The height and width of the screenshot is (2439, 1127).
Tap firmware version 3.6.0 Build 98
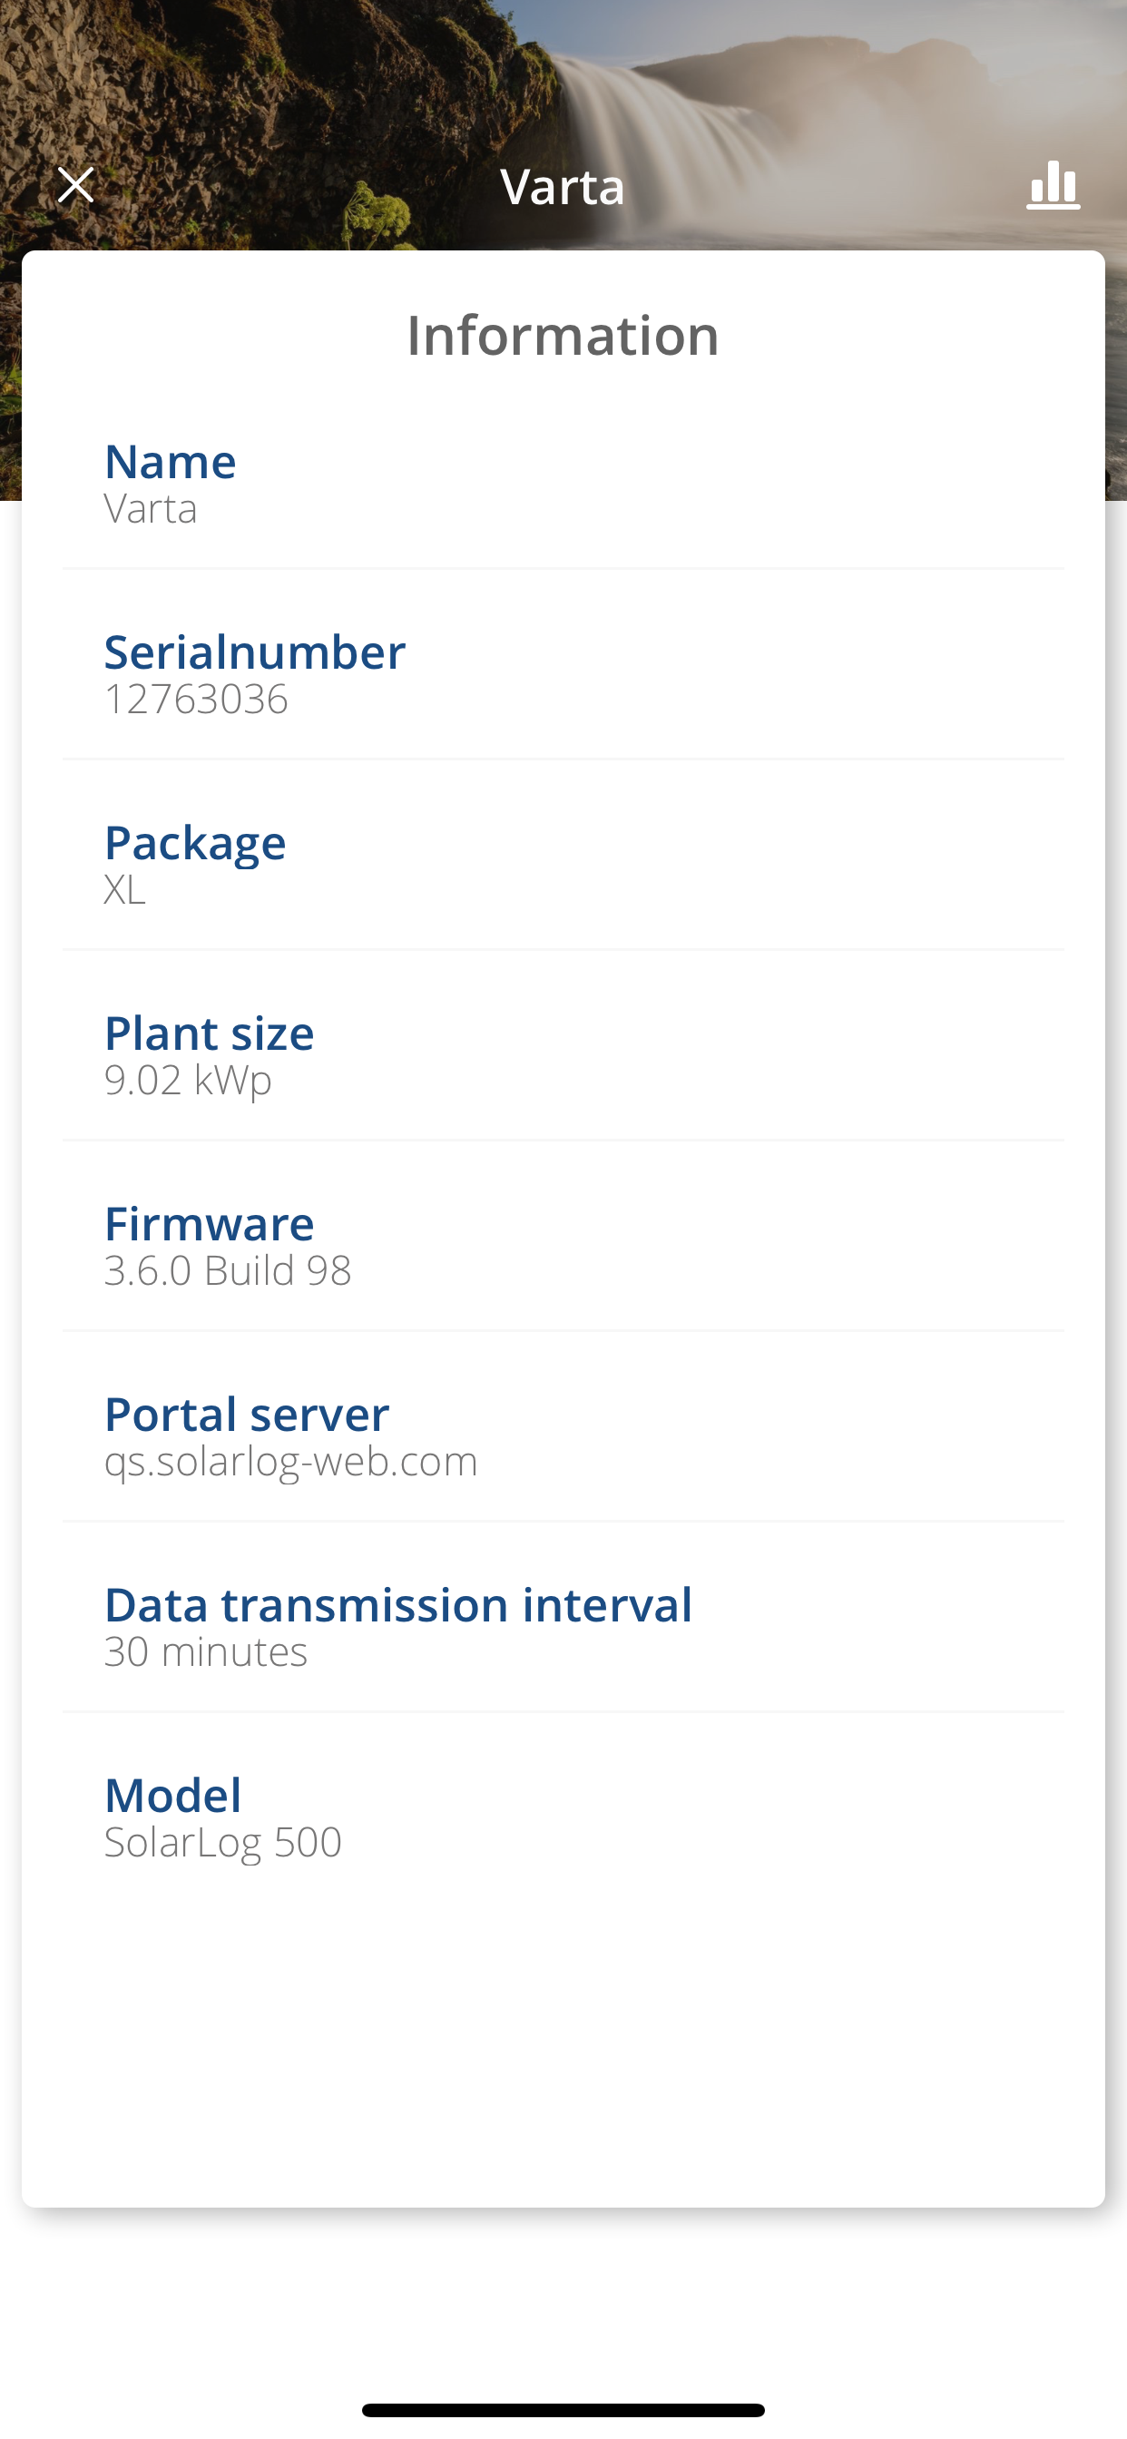227,1270
